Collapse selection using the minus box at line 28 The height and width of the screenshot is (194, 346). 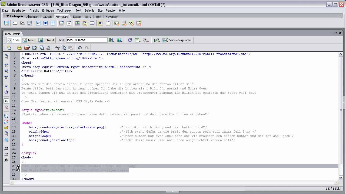click(x=18, y=170)
